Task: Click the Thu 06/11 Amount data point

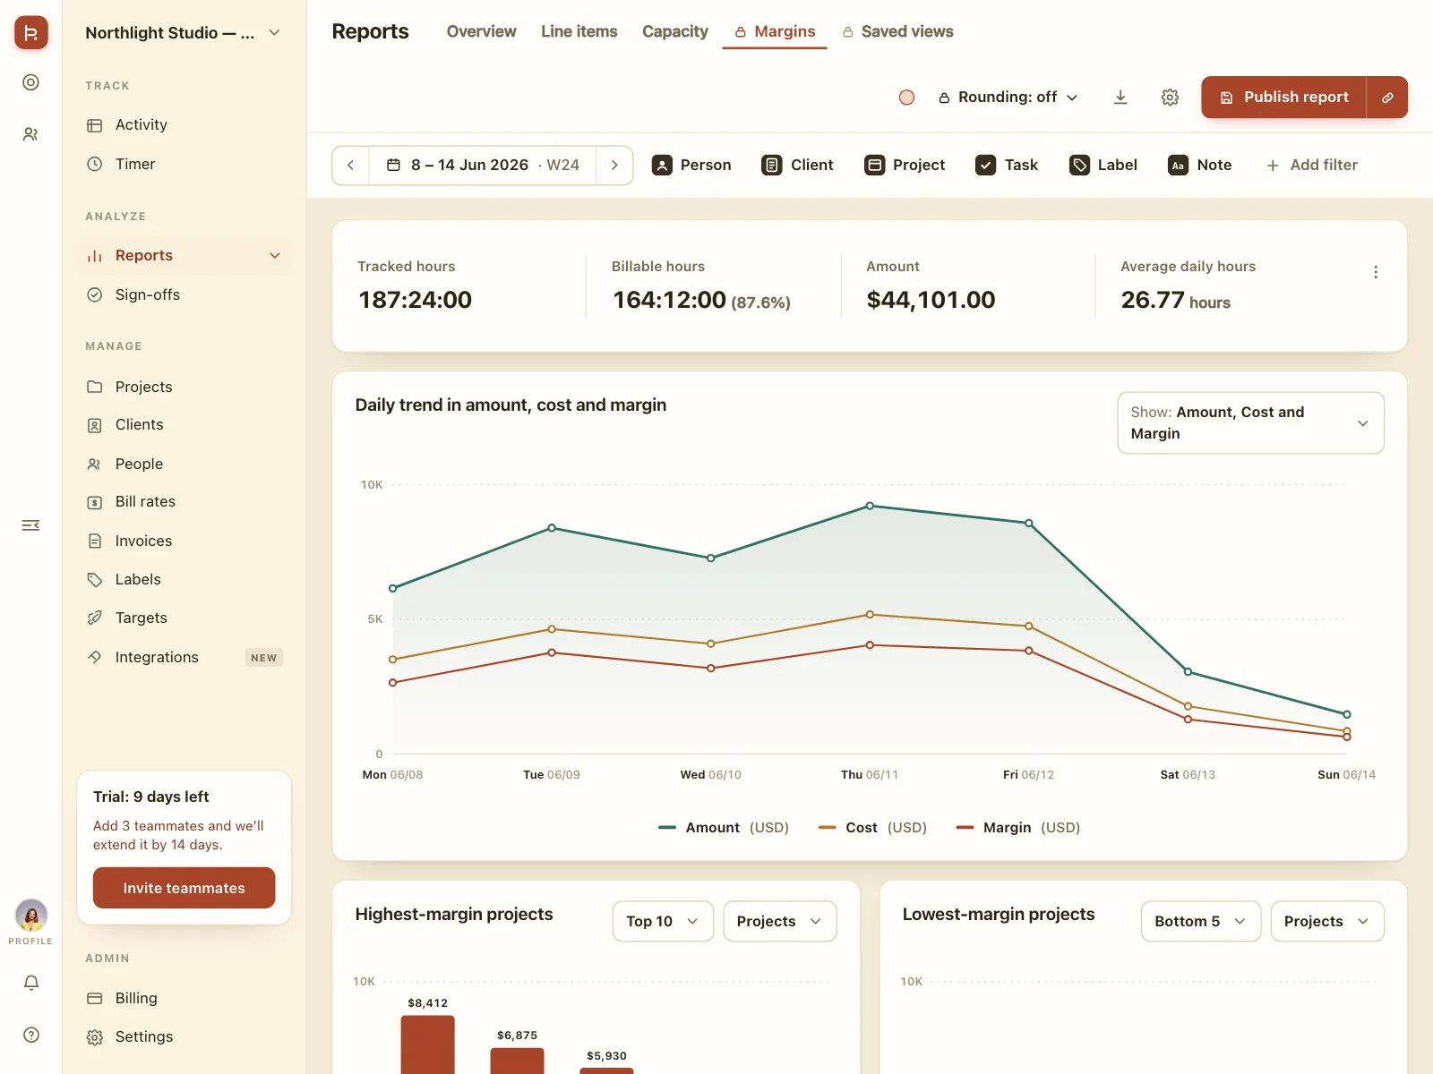Action: [x=870, y=506]
